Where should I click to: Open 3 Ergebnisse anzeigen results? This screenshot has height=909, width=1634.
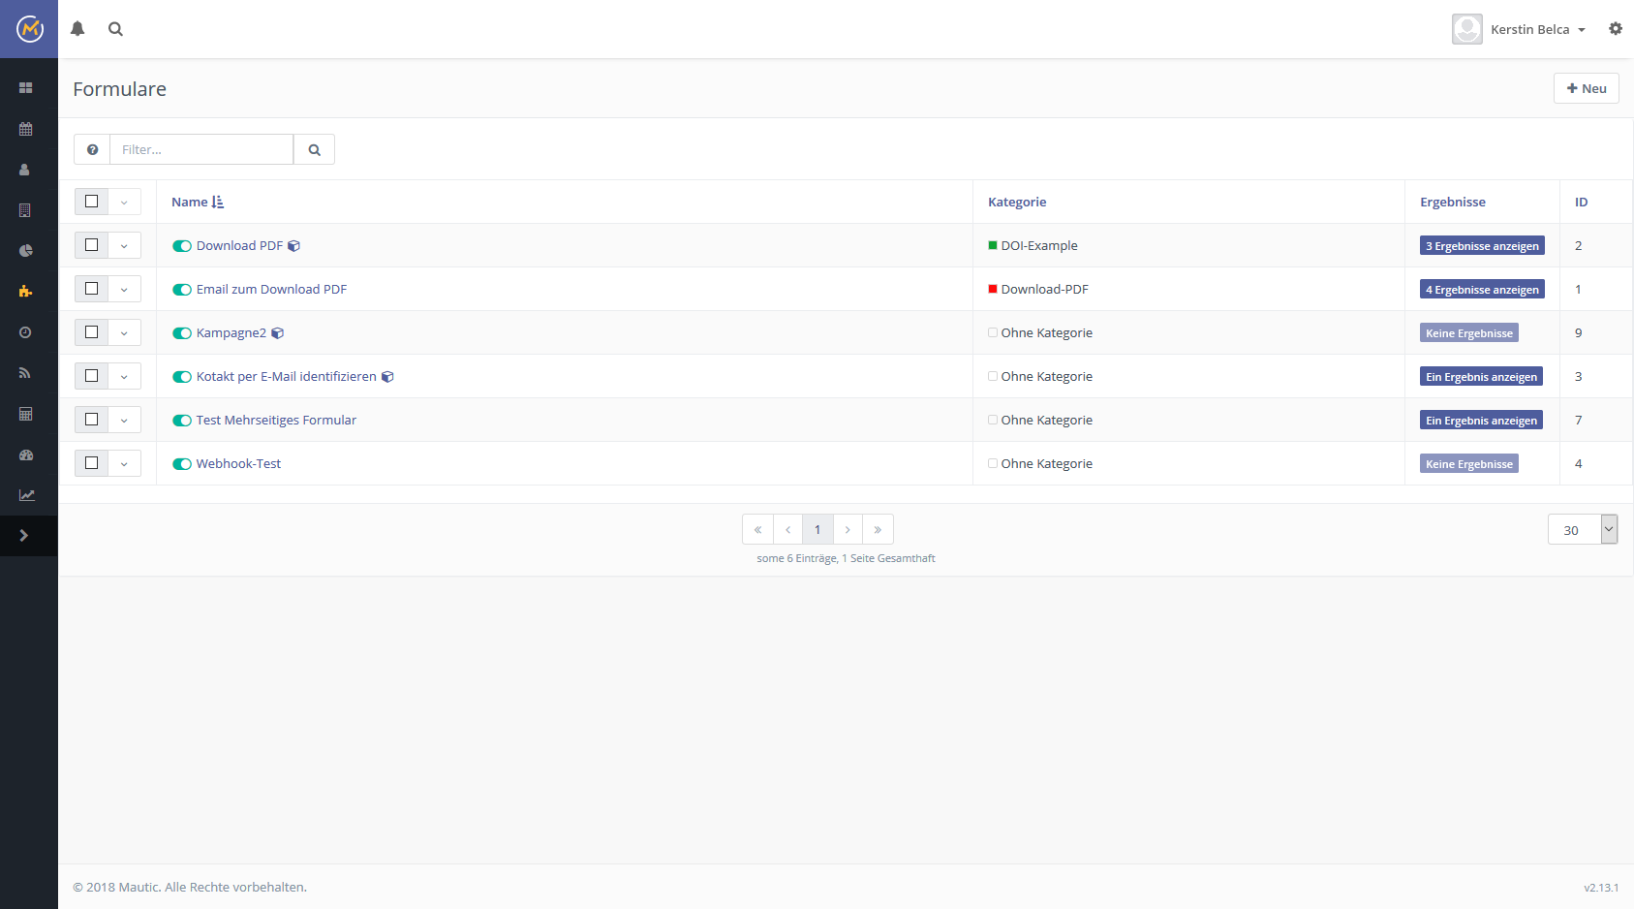pos(1482,246)
